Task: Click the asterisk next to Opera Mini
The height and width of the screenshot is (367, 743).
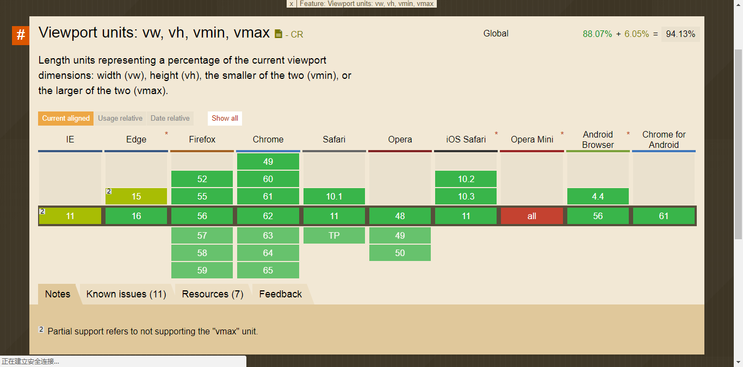Action: point(562,134)
